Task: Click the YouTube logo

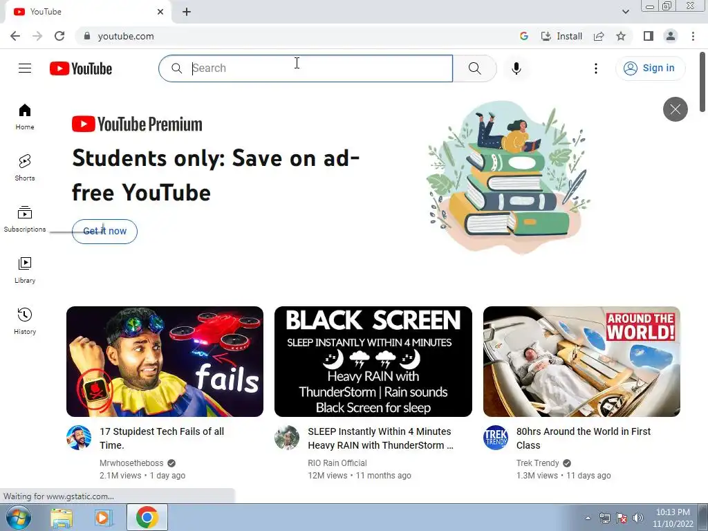Action: click(x=81, y=68)
